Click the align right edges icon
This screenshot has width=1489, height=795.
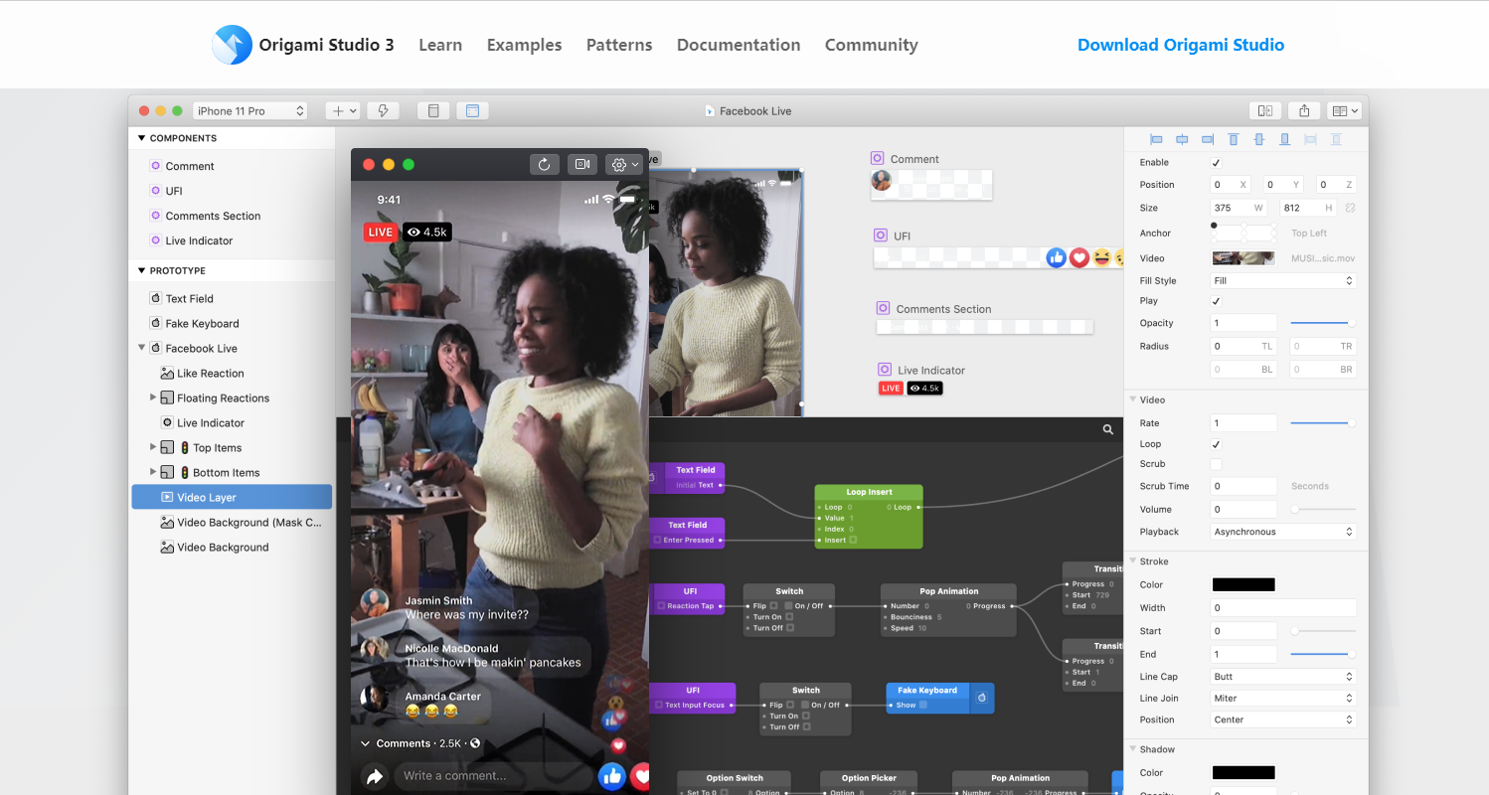[x=1208, y=140]
